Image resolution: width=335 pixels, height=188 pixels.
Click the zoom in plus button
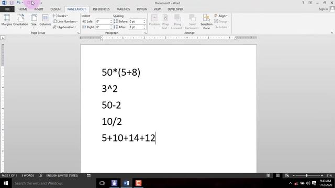click(x=322, y=175)
